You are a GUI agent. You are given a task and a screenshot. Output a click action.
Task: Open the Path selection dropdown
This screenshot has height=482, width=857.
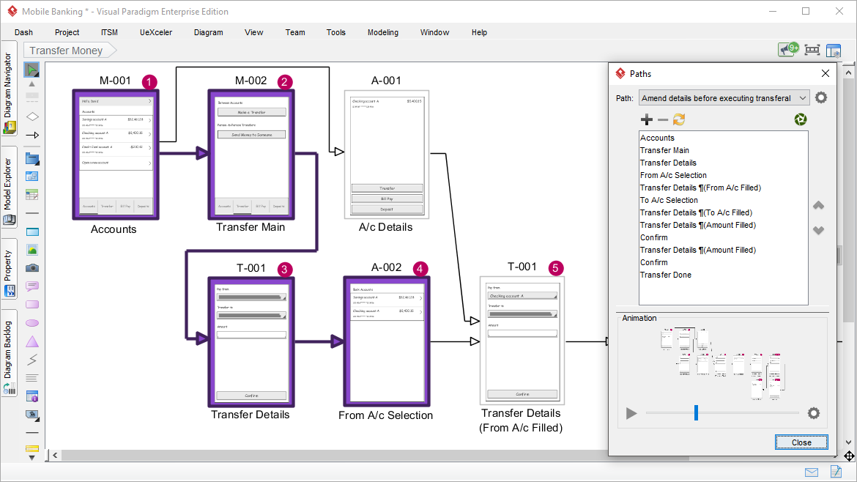coord(724,98)
